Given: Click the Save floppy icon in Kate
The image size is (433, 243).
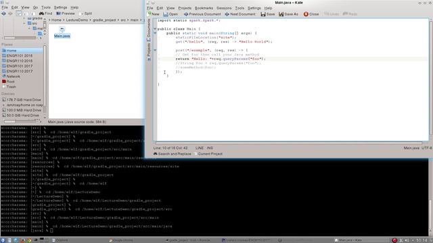Looking at the screenshot, I should pos(263,14).
